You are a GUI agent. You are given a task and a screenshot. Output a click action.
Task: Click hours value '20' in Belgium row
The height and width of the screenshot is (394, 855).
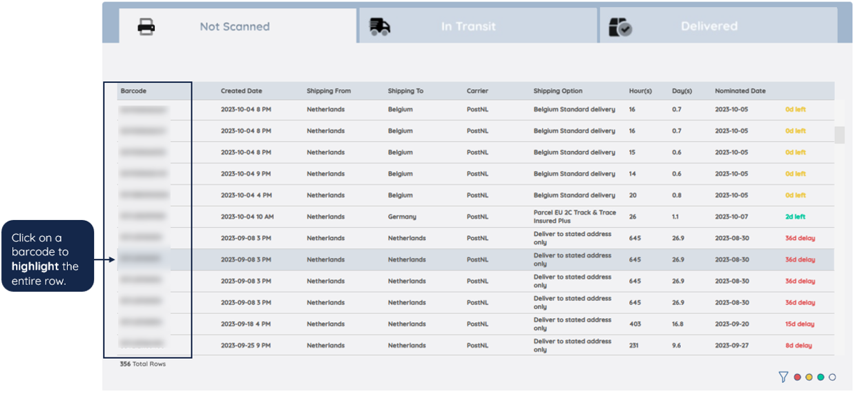[x=633, y=195]
